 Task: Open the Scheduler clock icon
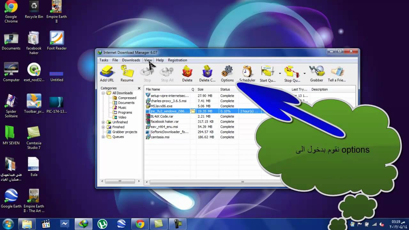247,73
